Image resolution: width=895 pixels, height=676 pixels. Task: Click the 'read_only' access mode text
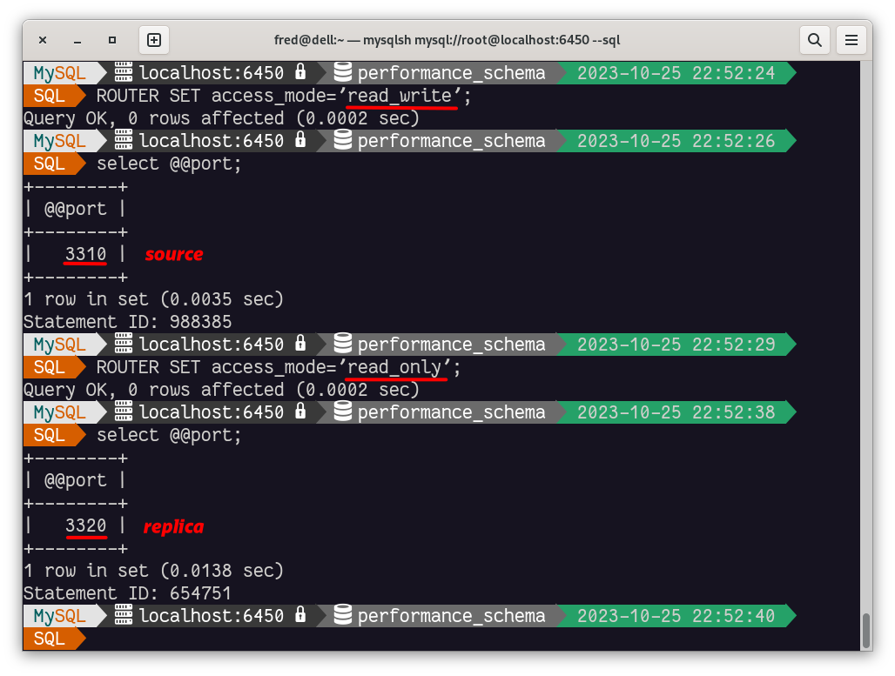click(x=394, y=367)
